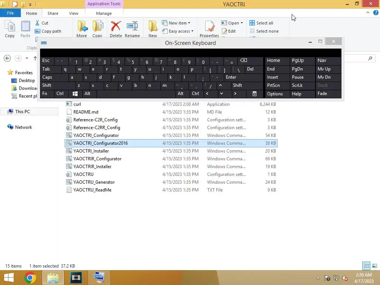Viewport: 380px width, 285px height.
Task: Click the Help key on keyboard
Action: tap(302, 94)
